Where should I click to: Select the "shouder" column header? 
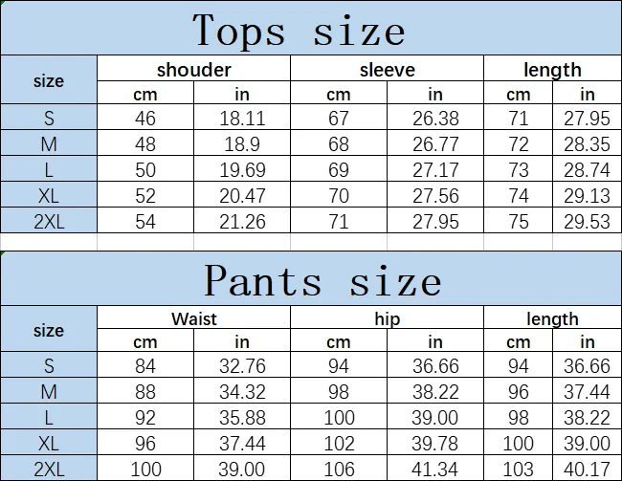tap(193, 70)
